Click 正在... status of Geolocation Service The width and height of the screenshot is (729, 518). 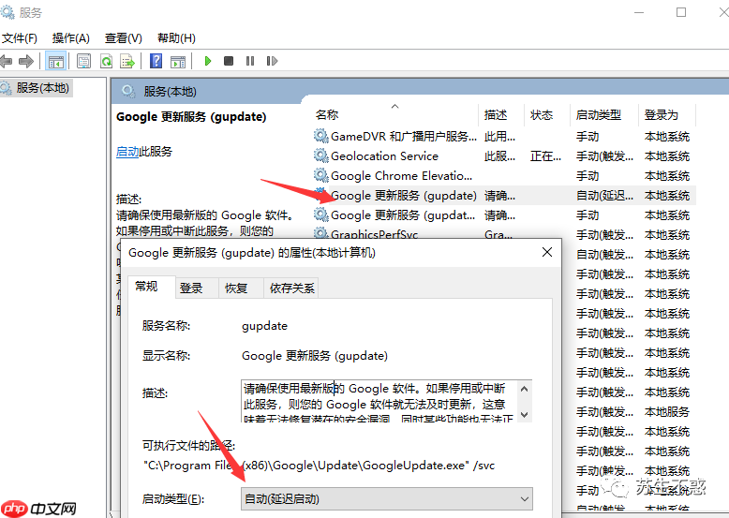tap(546, 156)
